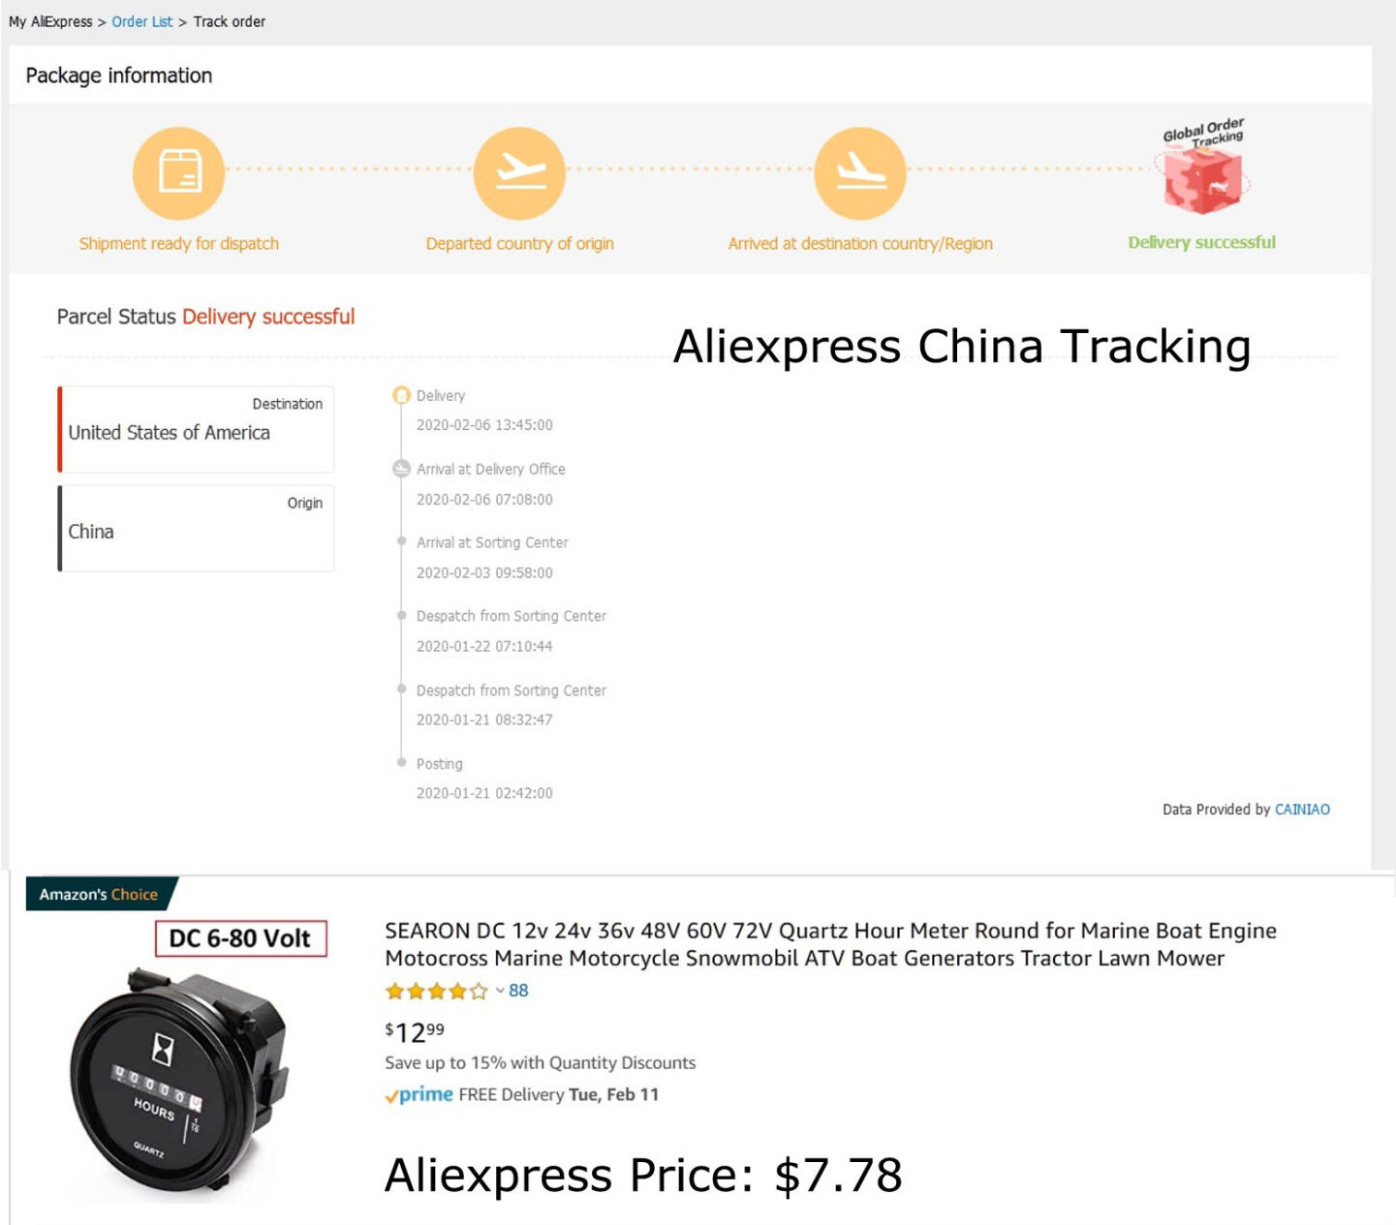Click the Arrival at Delivery Office marker icon
Screen dimensions: 1396x1225
pyautogui.click(x=401, y=469)
